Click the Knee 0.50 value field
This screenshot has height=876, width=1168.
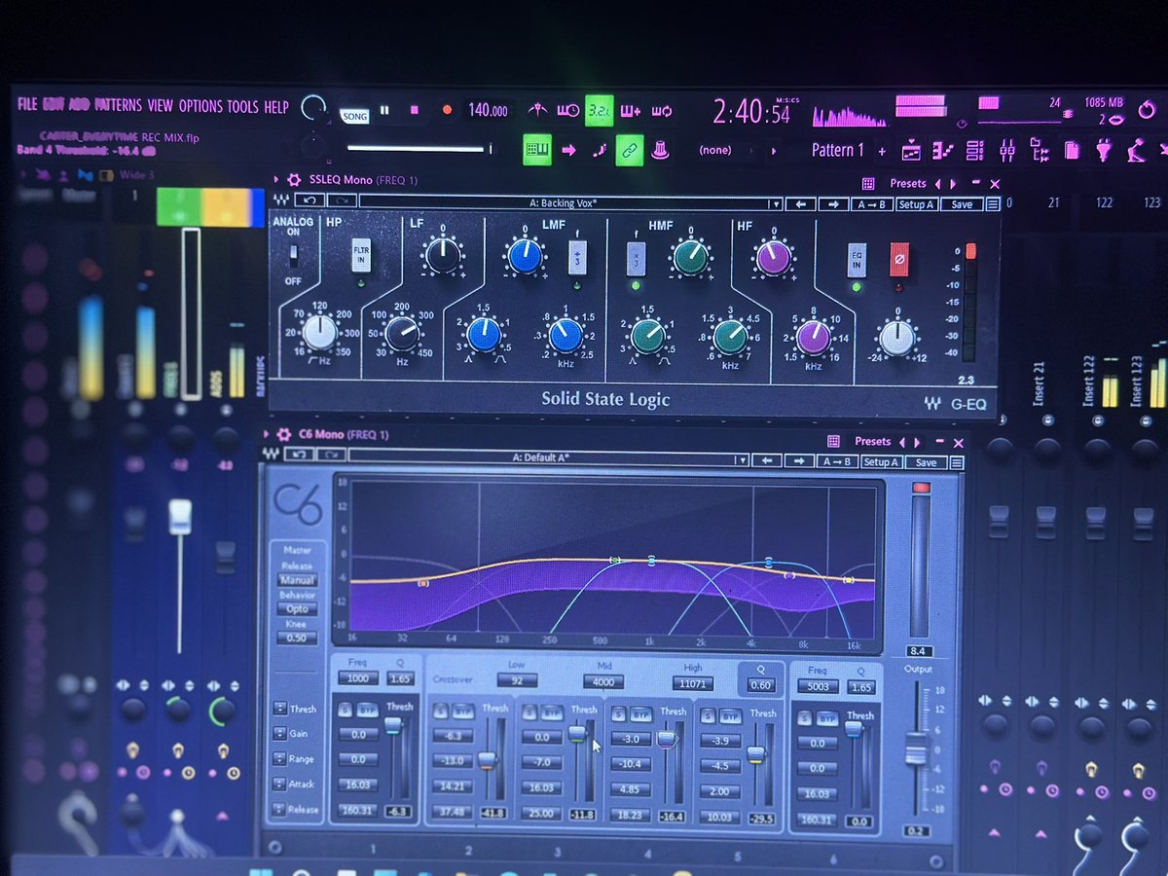[x=297, y=639]
